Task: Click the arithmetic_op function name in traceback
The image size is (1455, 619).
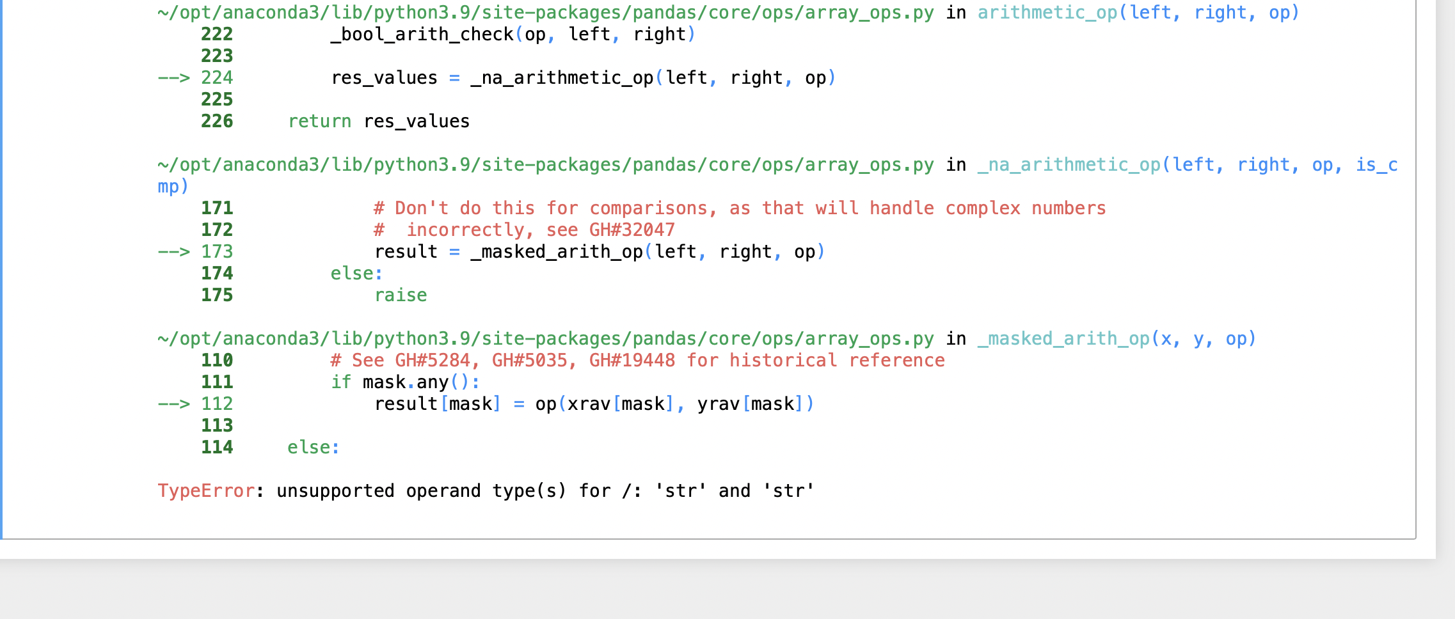Action: coord(1047,13)
